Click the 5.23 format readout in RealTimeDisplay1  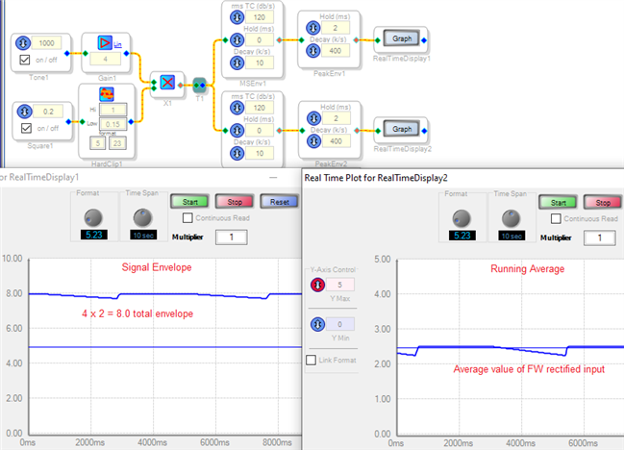pos(94,235)
